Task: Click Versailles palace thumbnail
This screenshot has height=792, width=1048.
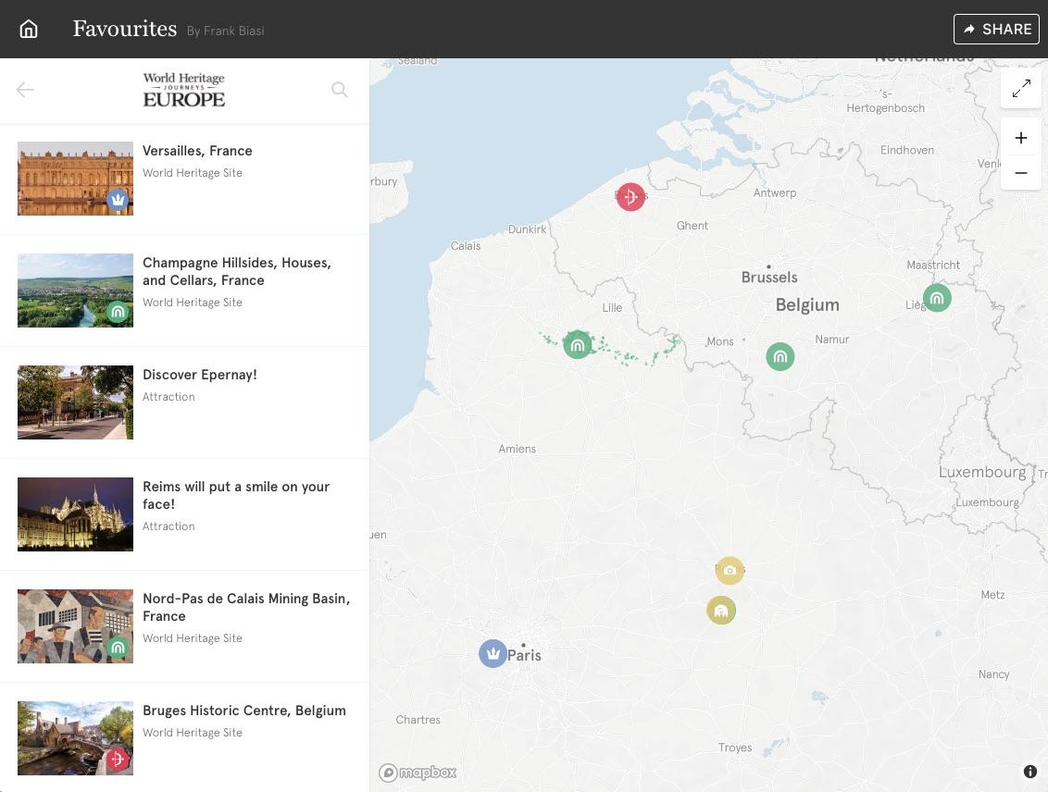Action: [x=75, y=179]
